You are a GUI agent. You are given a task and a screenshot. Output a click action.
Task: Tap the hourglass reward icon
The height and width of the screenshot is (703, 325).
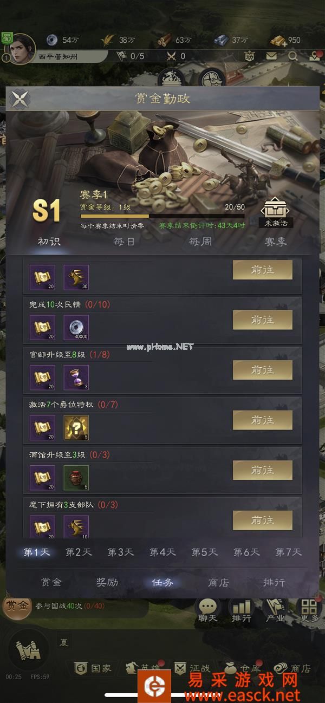point(76,377)
